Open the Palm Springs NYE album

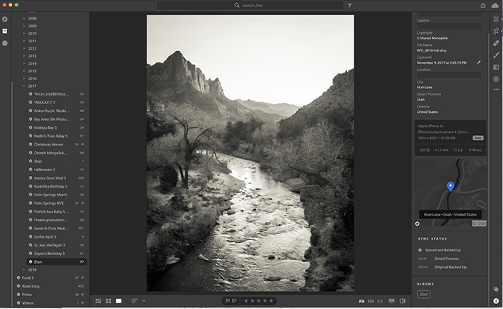[x=57, y=203]
